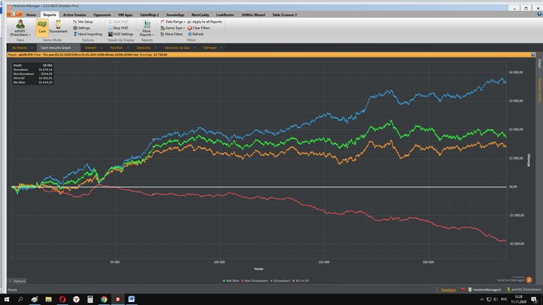Close the Overall report tab

101,48
